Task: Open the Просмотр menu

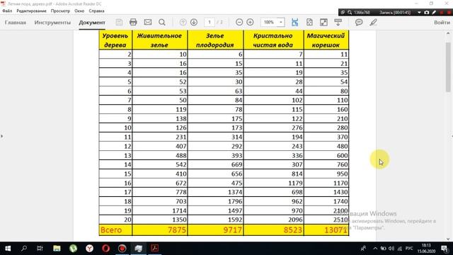Action: point(60,11)
